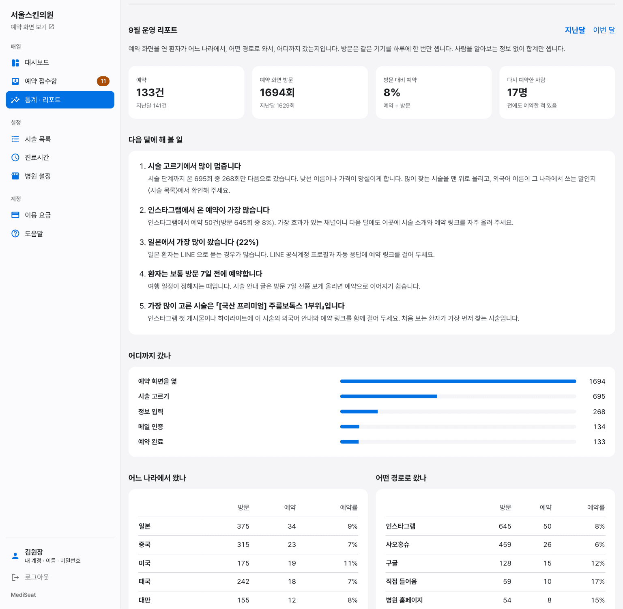
Task: Click the logout arrow icon
Action: (15, 577)
